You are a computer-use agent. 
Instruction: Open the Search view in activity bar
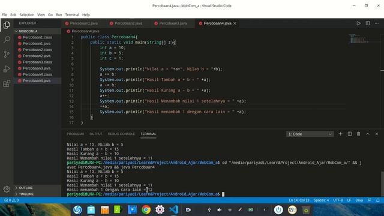point(7,40)
